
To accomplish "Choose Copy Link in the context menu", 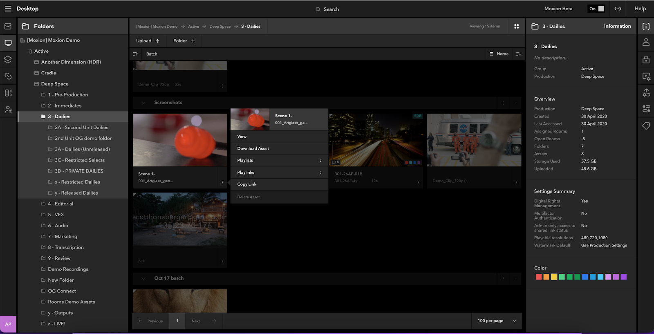I will (x=247, y=184).
